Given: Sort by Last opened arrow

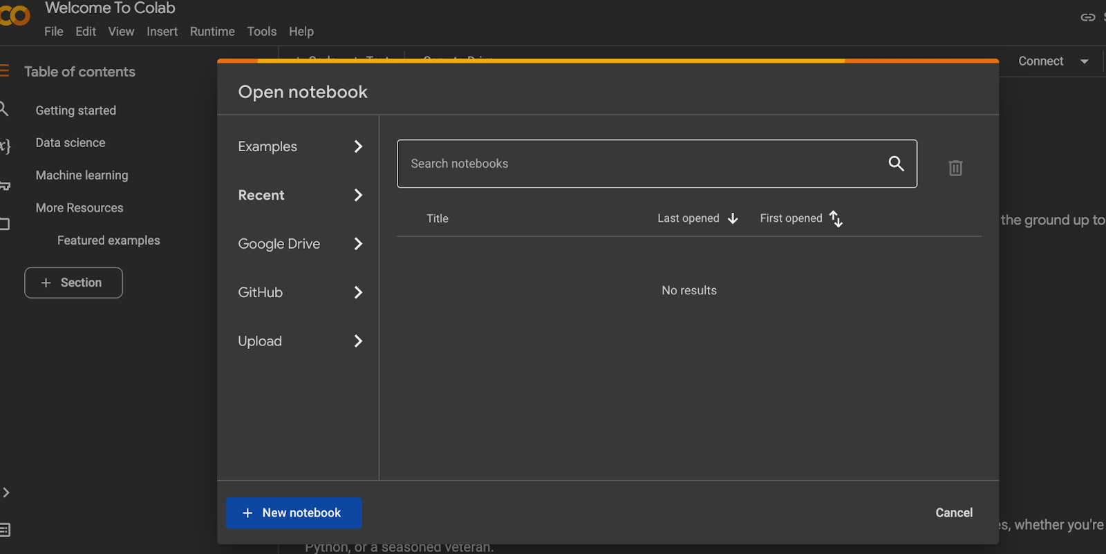Looking at the screenshot, I should point(733,218).
